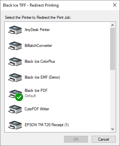Choose the CutePDF Writer label

click(x=37, y=109)
